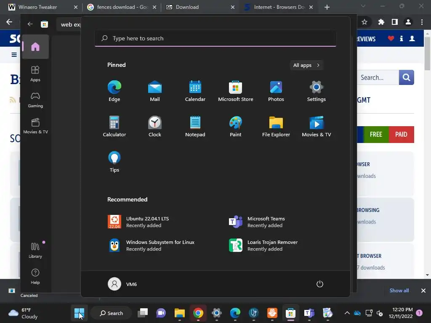Viewport: 431px width, 323px height.
Task: Open Help in the Store sidebar
Action: [x=35, y=276]
